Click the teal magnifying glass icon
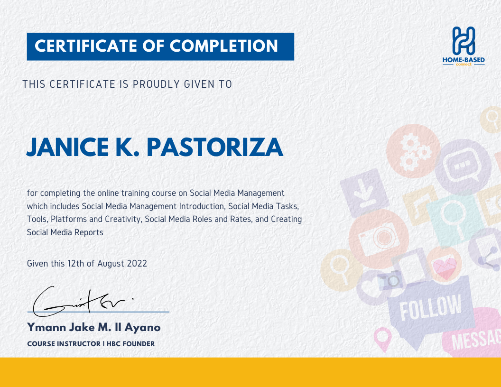The height and width of the screenshot is (387, 501). (x=455, y=221)
